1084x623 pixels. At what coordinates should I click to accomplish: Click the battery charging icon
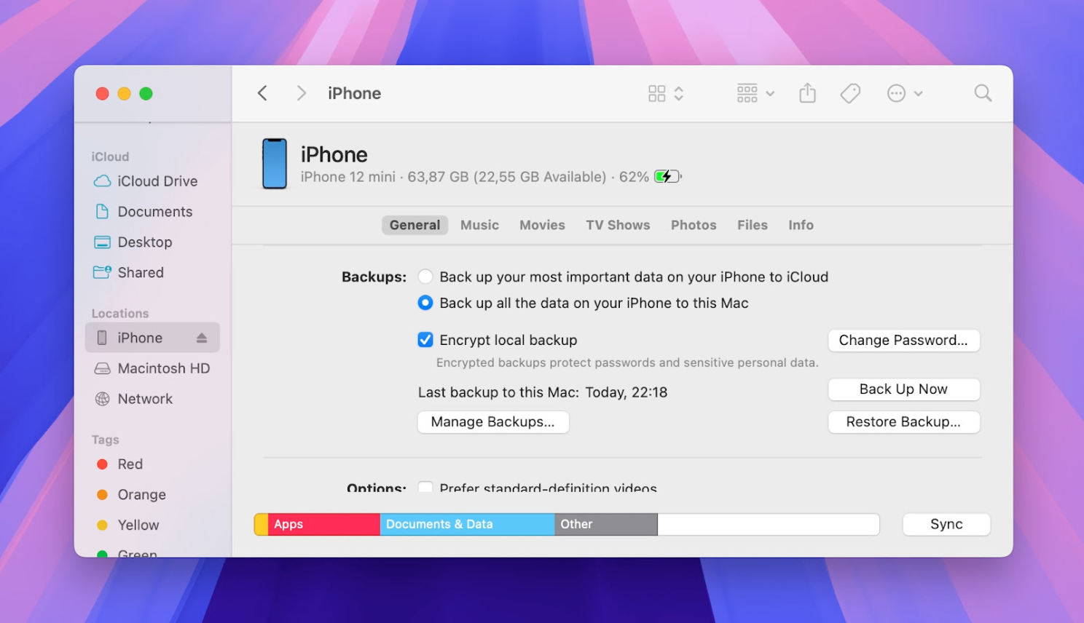[667, 177]
